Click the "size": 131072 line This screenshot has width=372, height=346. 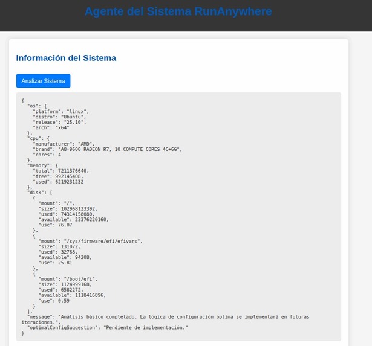pyautogui.click(x=59, y=247)
